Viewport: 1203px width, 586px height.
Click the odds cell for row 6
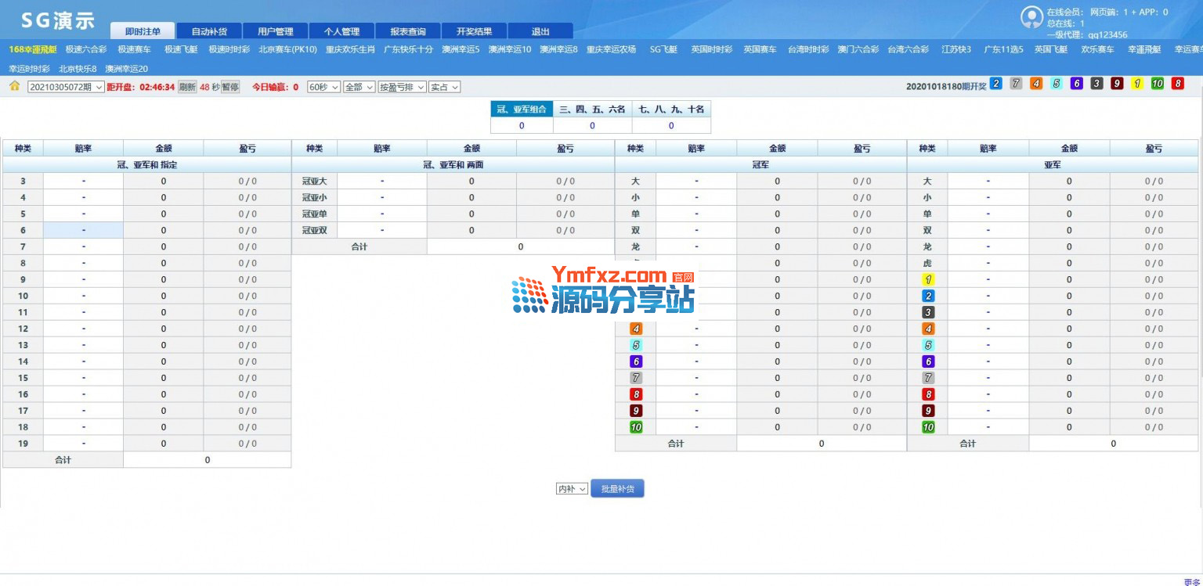pyautogui.click(x=83, y=230)
